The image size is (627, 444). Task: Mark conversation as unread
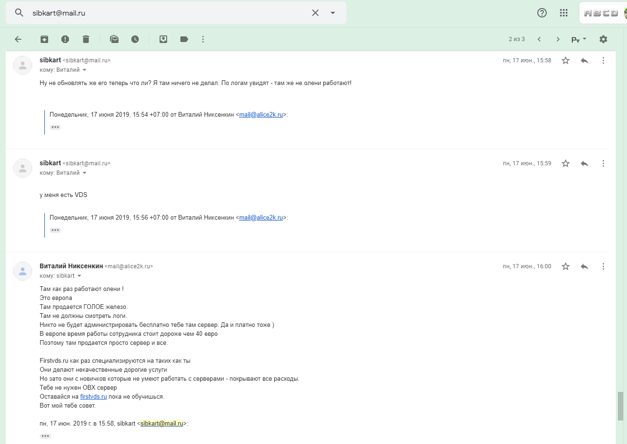tap(114, 39)
